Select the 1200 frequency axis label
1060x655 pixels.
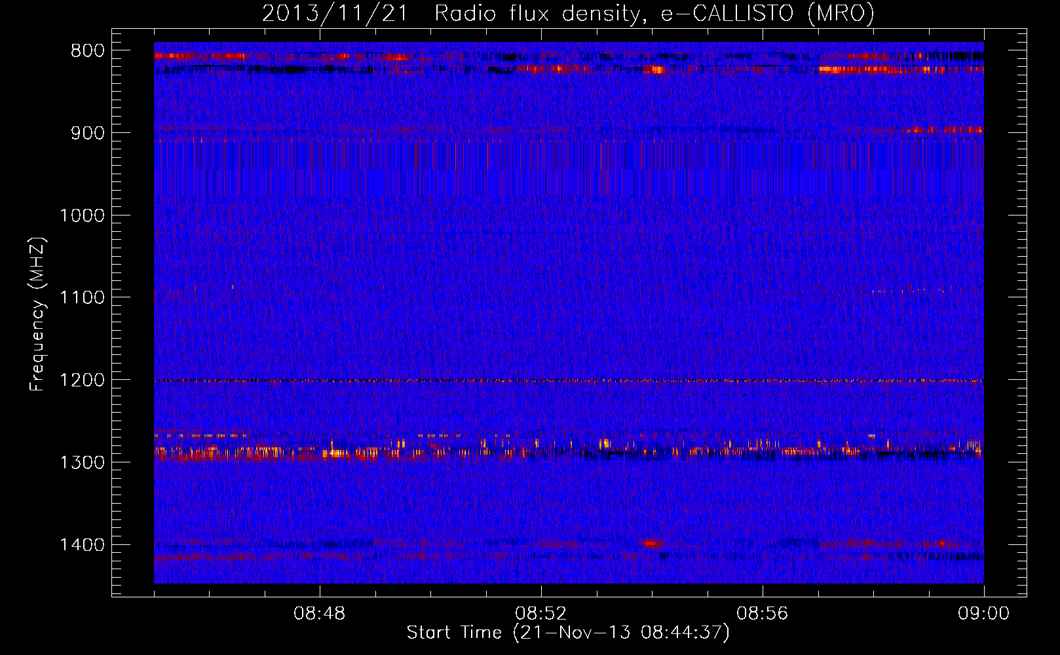point(83,380)
